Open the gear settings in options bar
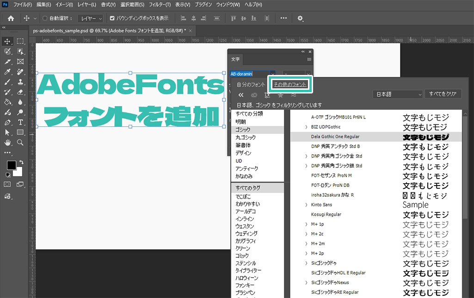The width and height of the screenshot is (474, 298). (x=300, y=19)
